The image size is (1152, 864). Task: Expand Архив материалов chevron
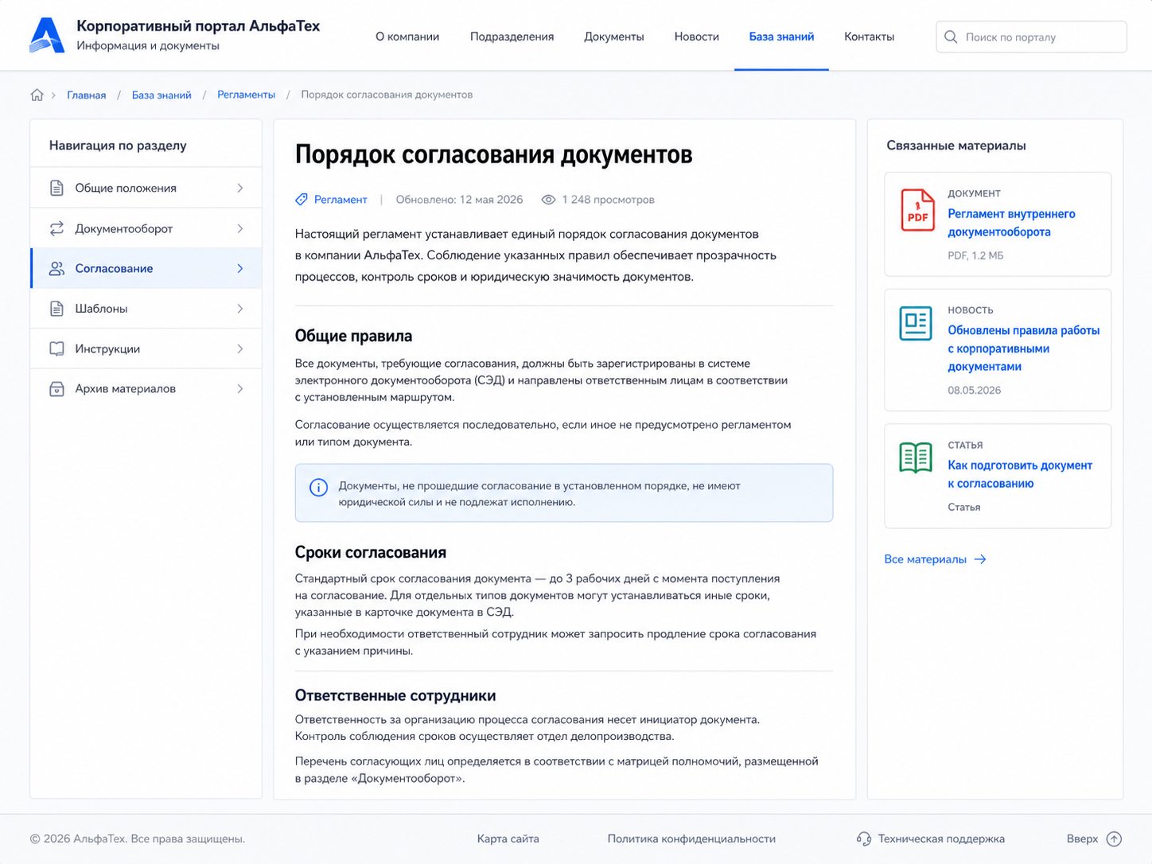click(x=240, y=389)
